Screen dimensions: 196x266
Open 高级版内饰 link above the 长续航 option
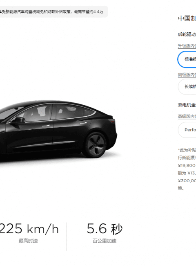click(x=187, y=74)
